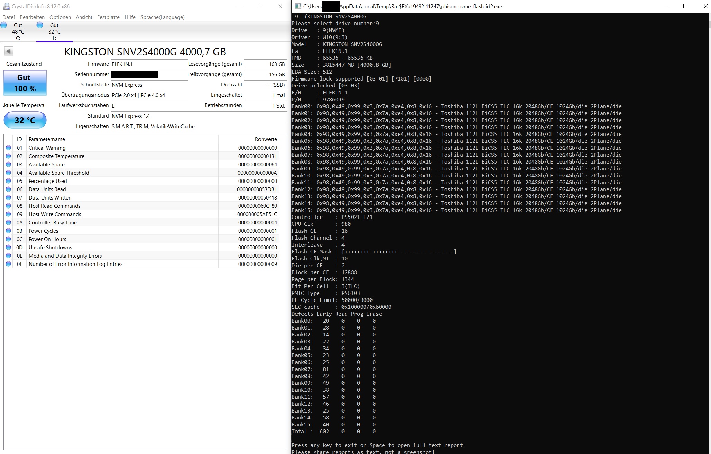The width and height of the screenshot is (711, 454).
Task: Click the previous disk arrow button
Action: 9,51
